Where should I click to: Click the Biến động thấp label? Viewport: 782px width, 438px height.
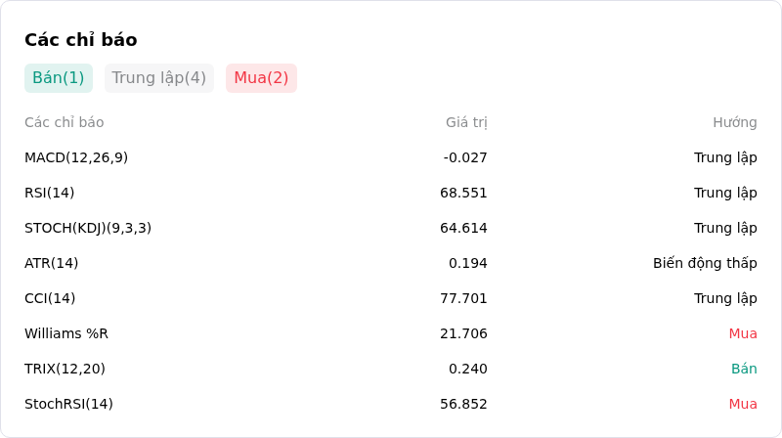(x=705, y=263)
